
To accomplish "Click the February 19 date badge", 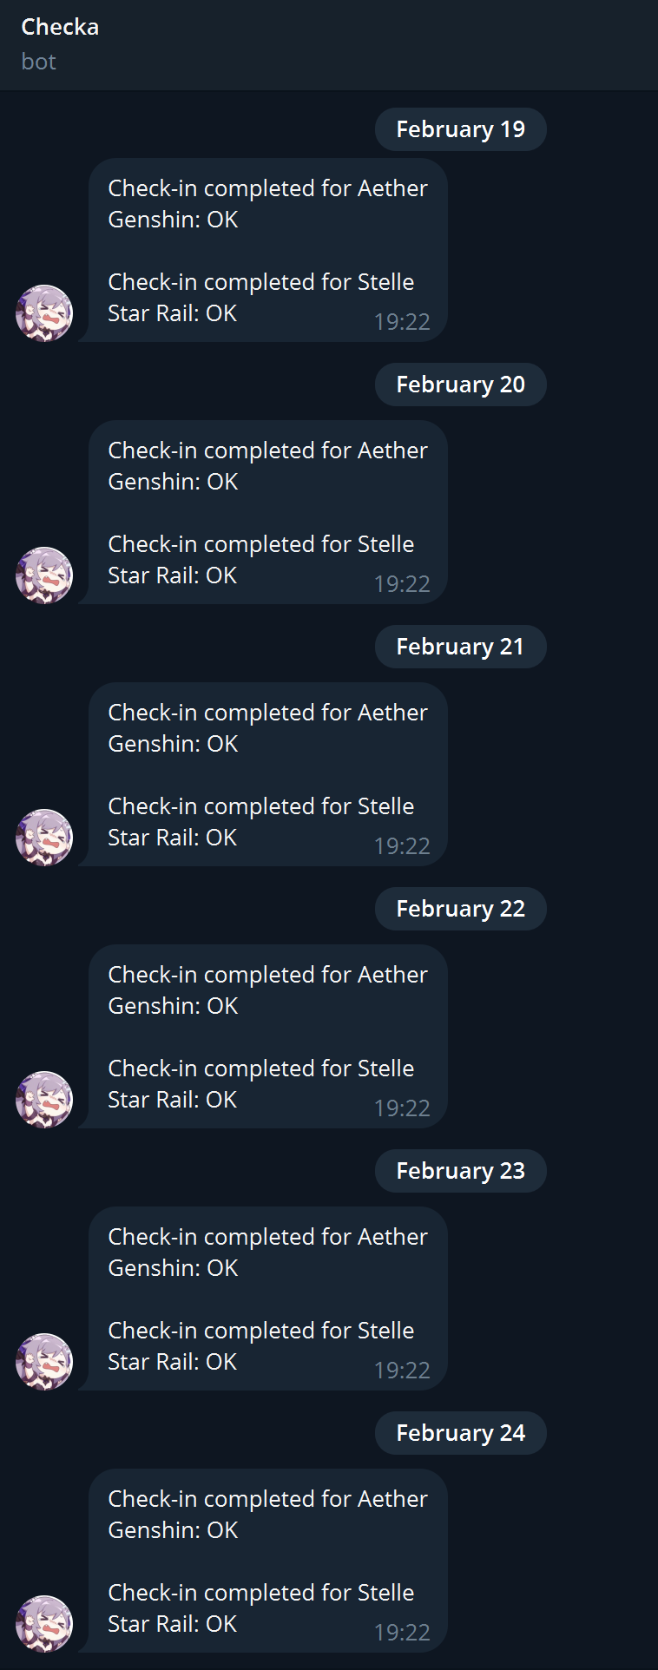I will tap(460, 129).
